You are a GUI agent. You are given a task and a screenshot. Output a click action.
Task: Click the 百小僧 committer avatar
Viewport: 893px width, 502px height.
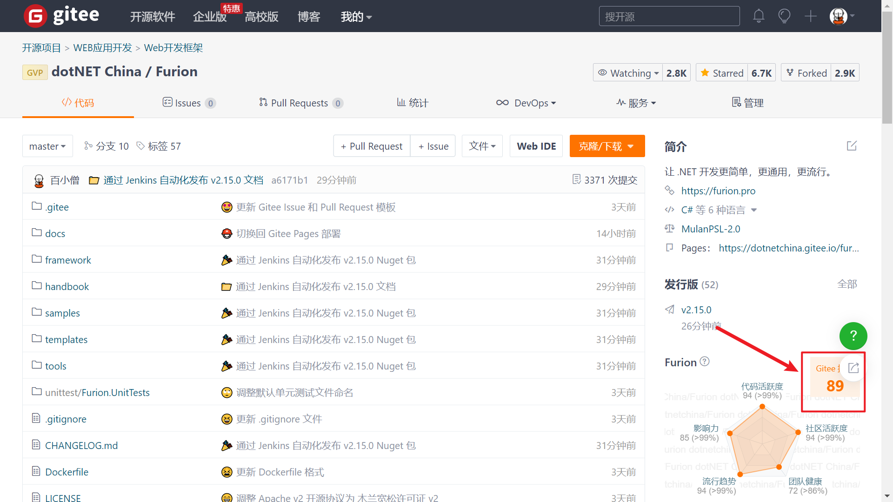click(39, 180)
